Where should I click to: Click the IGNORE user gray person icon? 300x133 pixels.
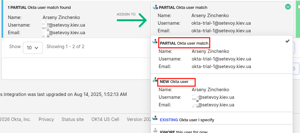tap(155, 130)
